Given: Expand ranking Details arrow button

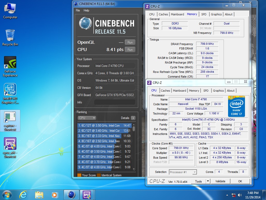Looking at the screenshot, I should pos(133,118).
